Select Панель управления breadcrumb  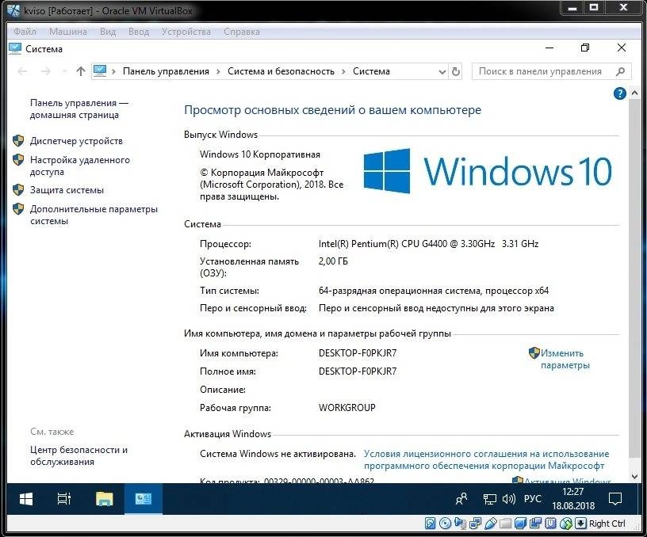[166, 71]
